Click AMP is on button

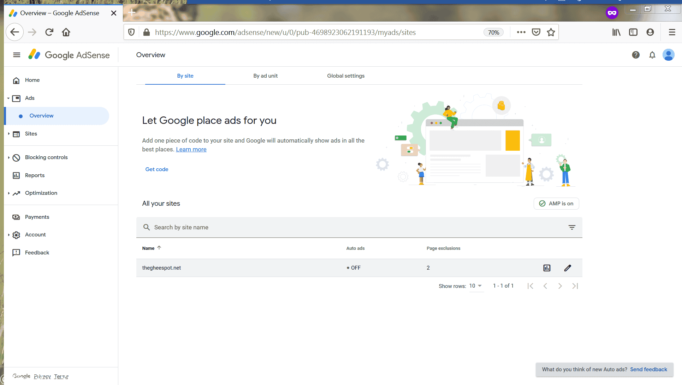pyautogui.click(x=556, y=204)
